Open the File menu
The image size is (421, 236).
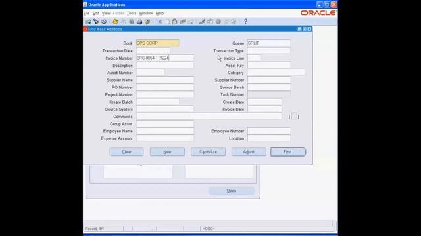tap(86, 13)
